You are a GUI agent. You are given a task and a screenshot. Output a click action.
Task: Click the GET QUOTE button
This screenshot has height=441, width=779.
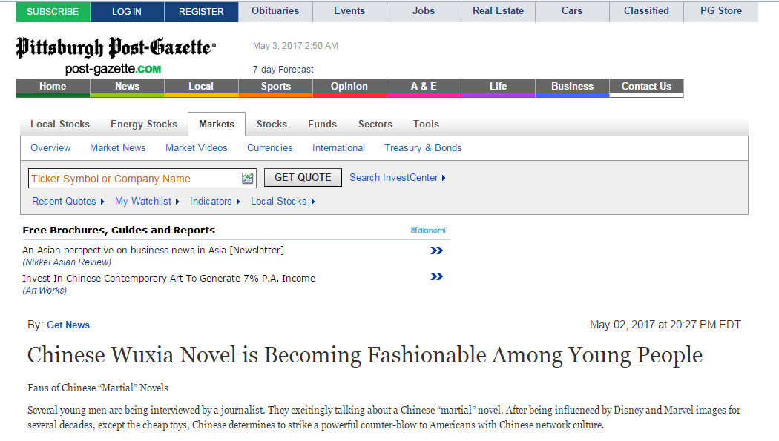point(303,178)
